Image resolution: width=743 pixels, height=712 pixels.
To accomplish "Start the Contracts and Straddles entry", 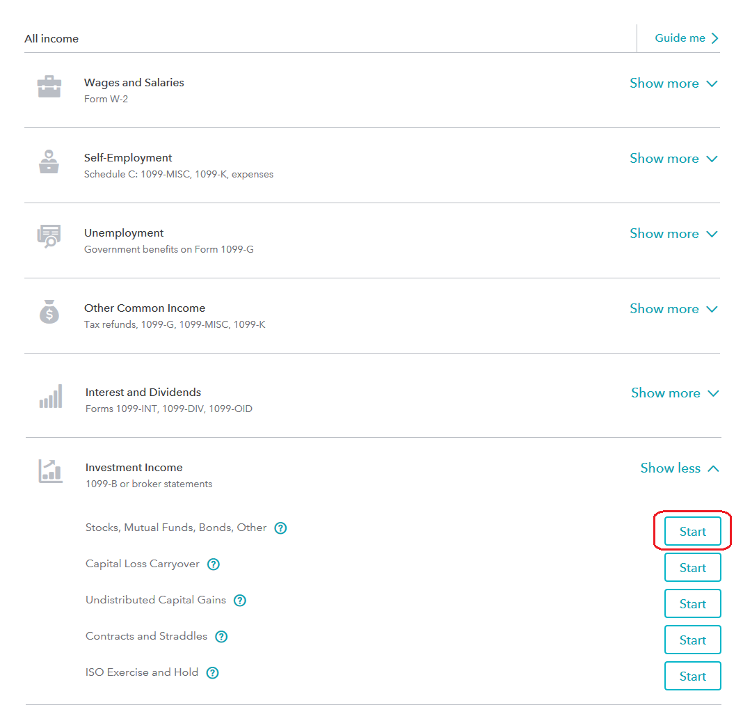I will 693,640.
